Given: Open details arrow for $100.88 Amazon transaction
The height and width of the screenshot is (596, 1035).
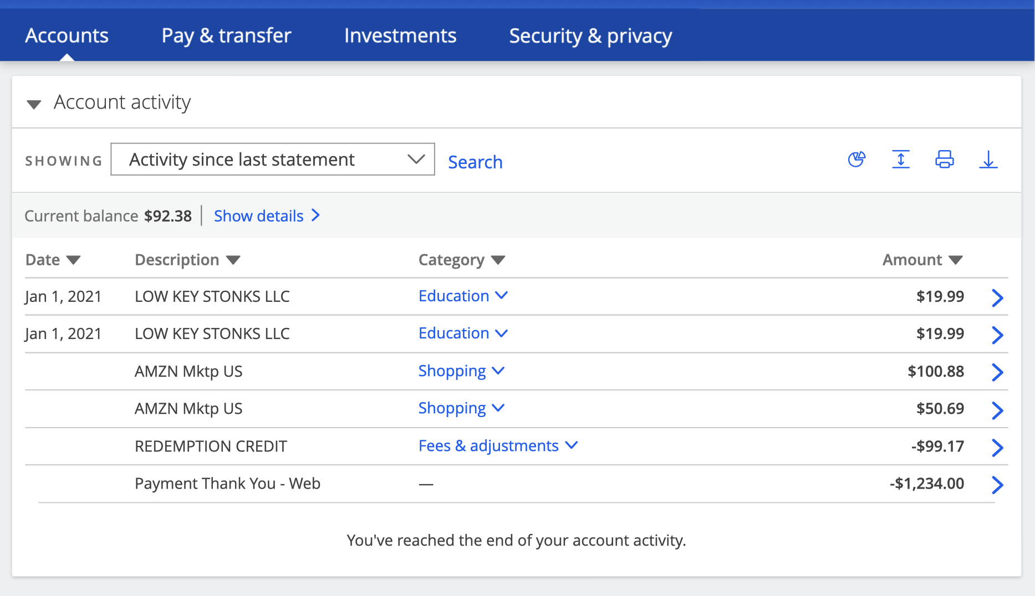Looking at the screenshot, I should [997, 372].
